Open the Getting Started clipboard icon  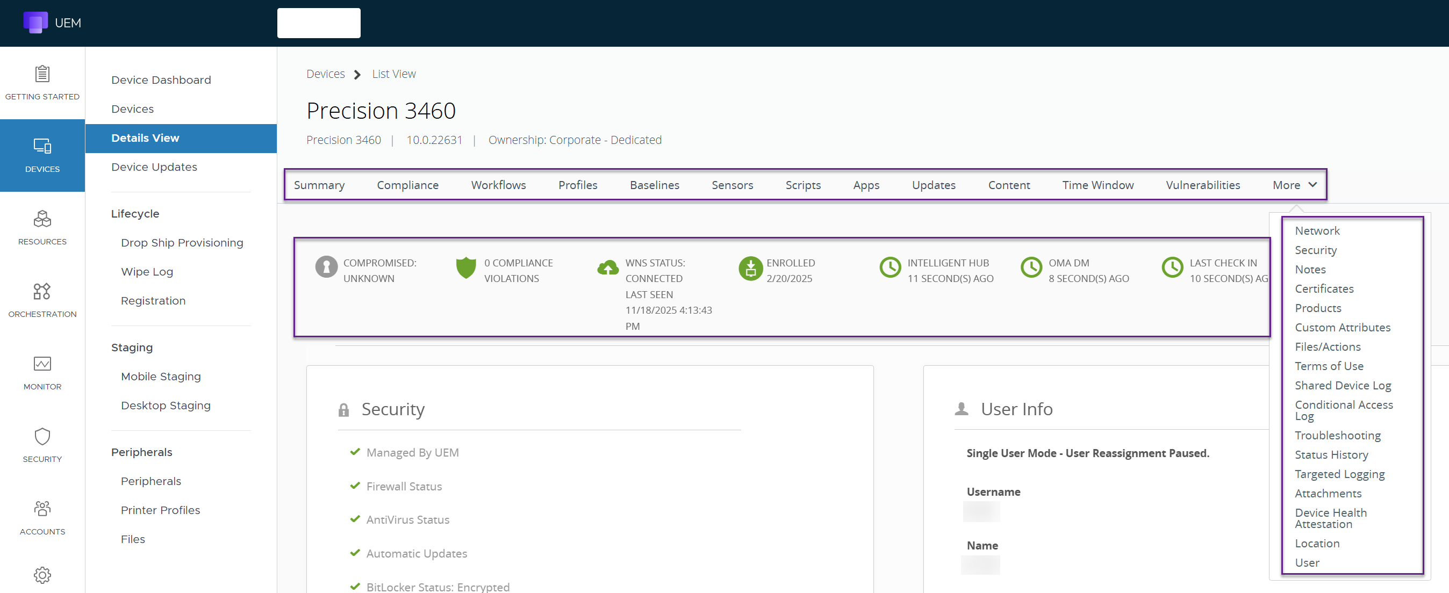click(x=42, y=74)
